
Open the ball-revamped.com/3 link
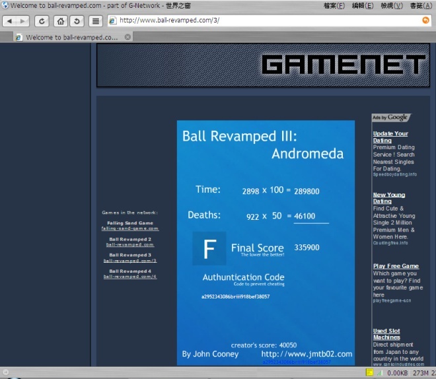130,261
